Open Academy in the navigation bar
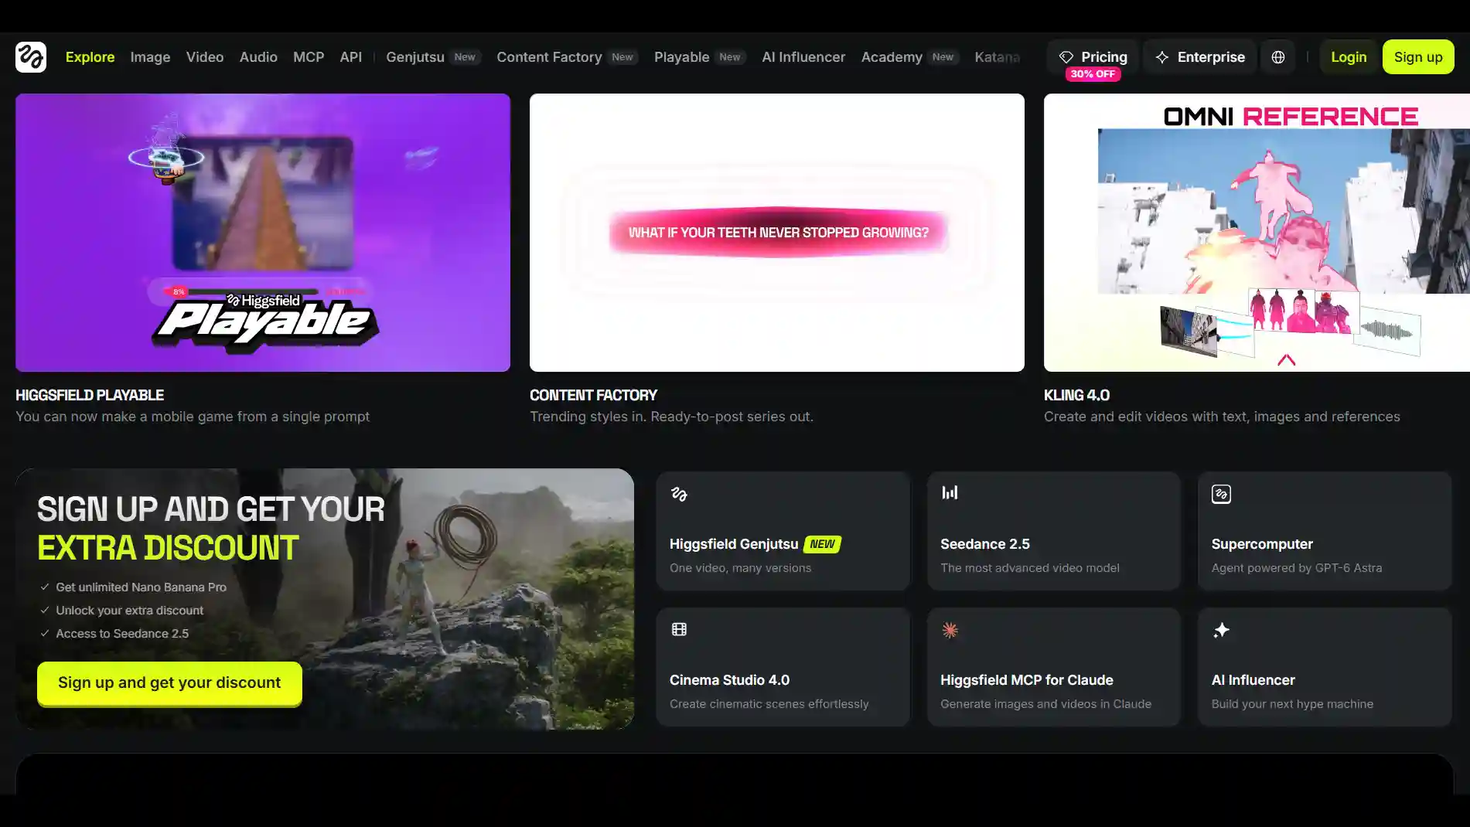The width and height of the screenshot is (1470, 827). pos(892,57)
